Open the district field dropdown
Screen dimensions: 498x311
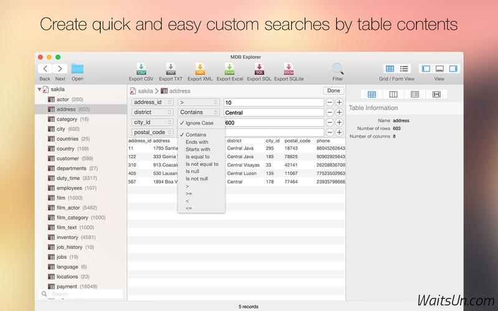153,113
